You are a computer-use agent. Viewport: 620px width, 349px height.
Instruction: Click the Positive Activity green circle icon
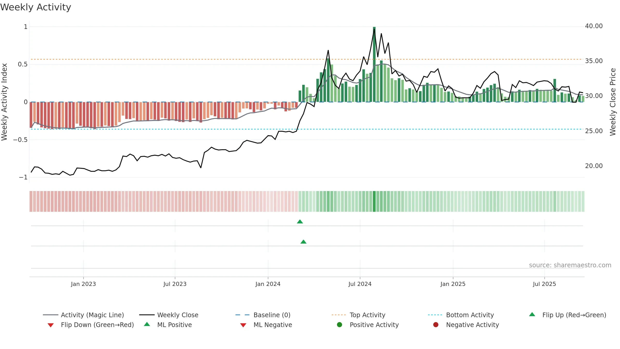coord(339,325)
